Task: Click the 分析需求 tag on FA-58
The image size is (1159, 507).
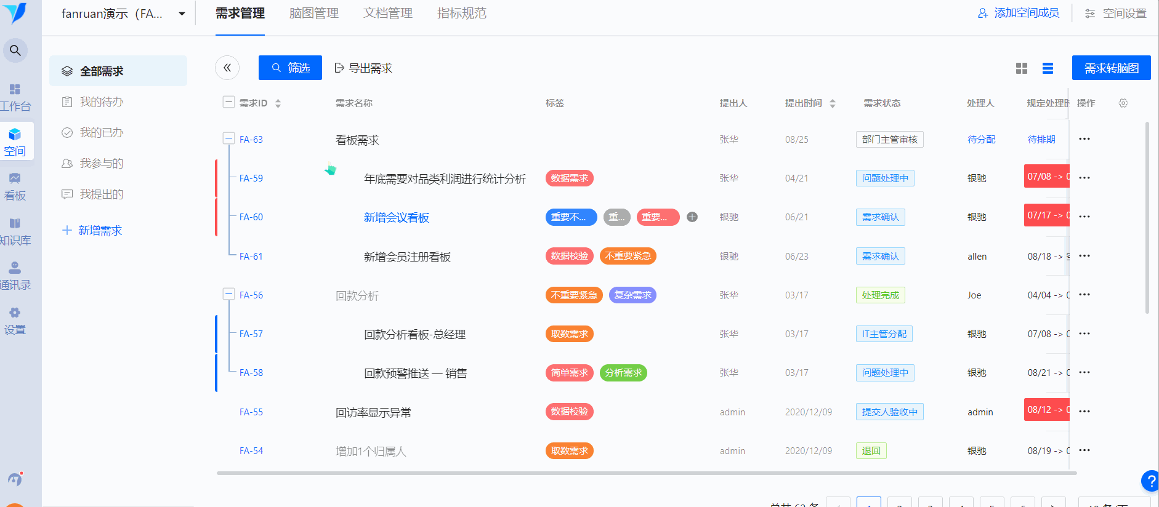Action: point(623,373)
